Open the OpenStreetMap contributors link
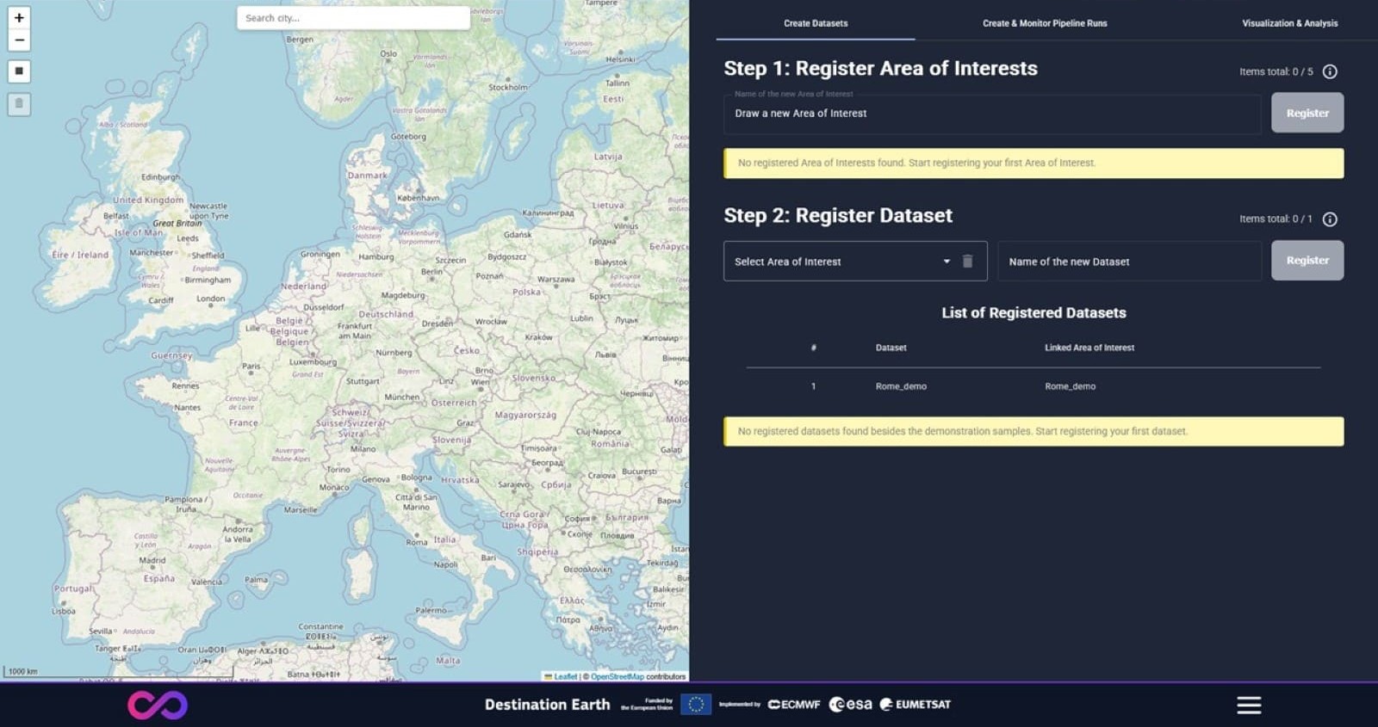Screen dimensions: 1378x727 pos(617,677)
